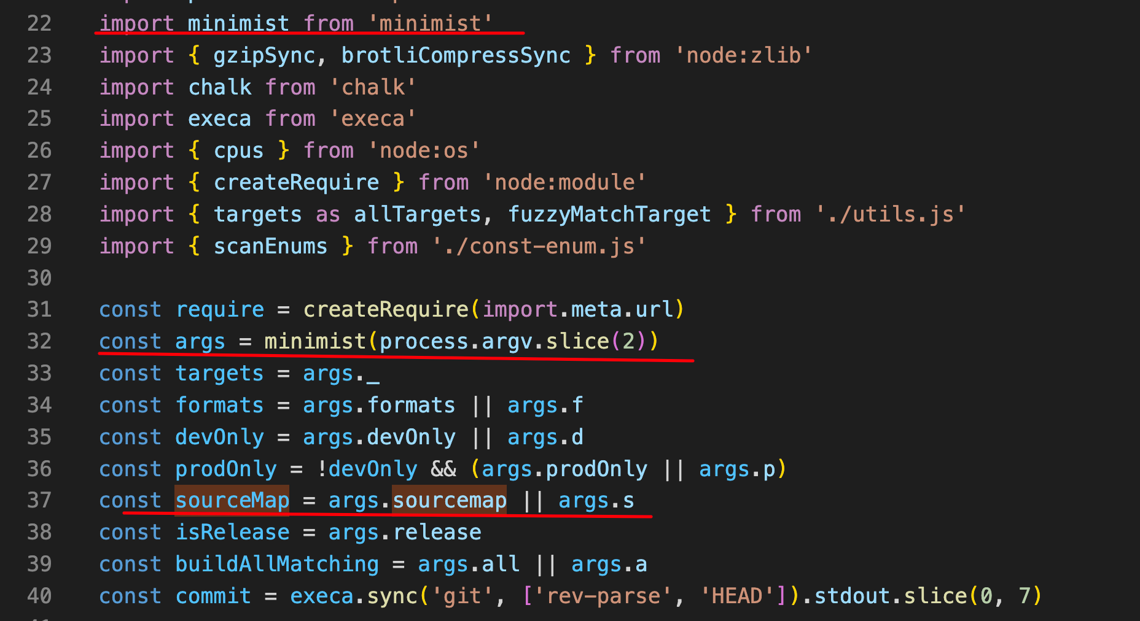Click the 'node:module' module string
Screen dimensions: 1140x621
[x=564, y=182]
